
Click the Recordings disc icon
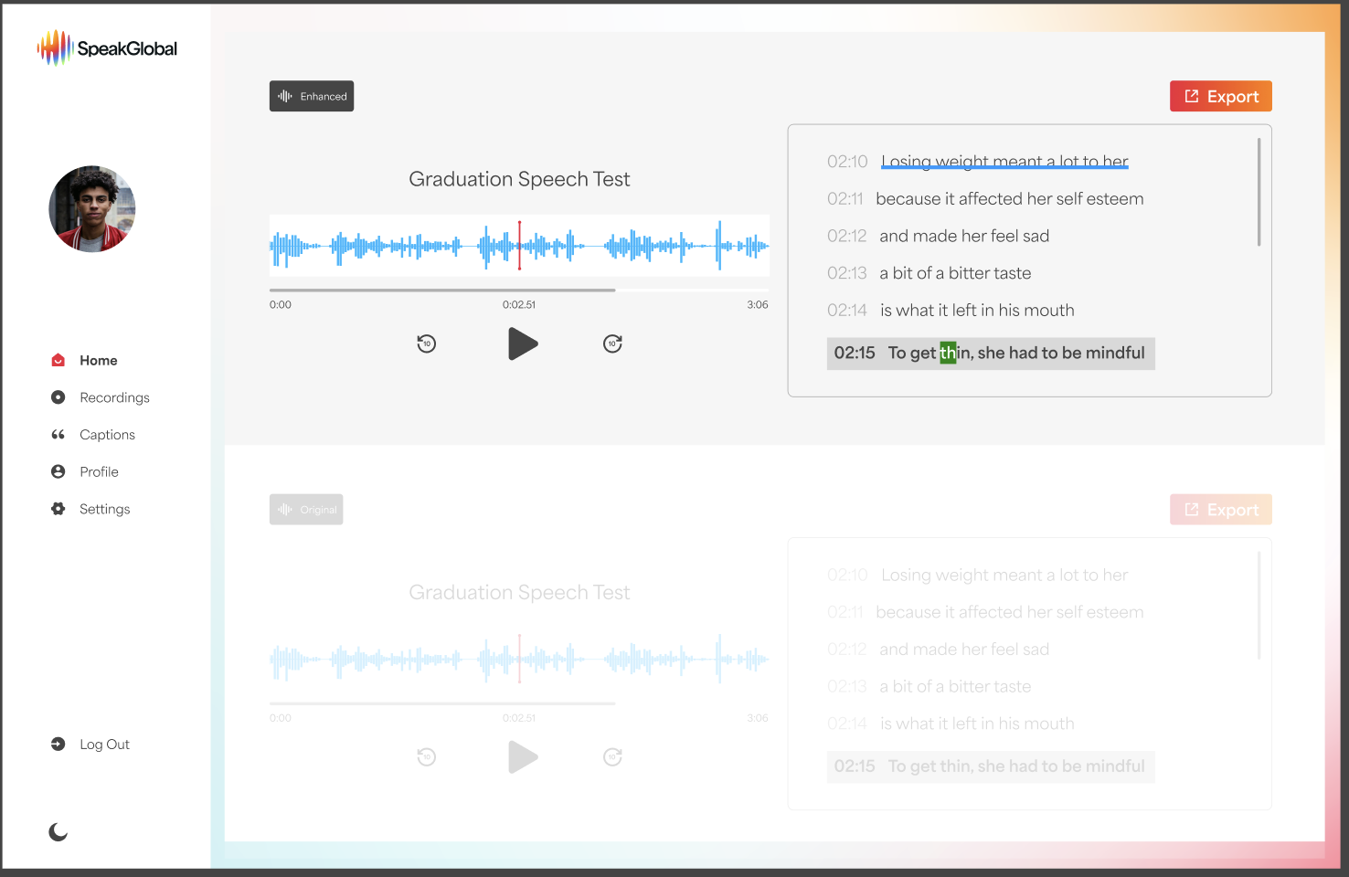[x=58, y=397]
